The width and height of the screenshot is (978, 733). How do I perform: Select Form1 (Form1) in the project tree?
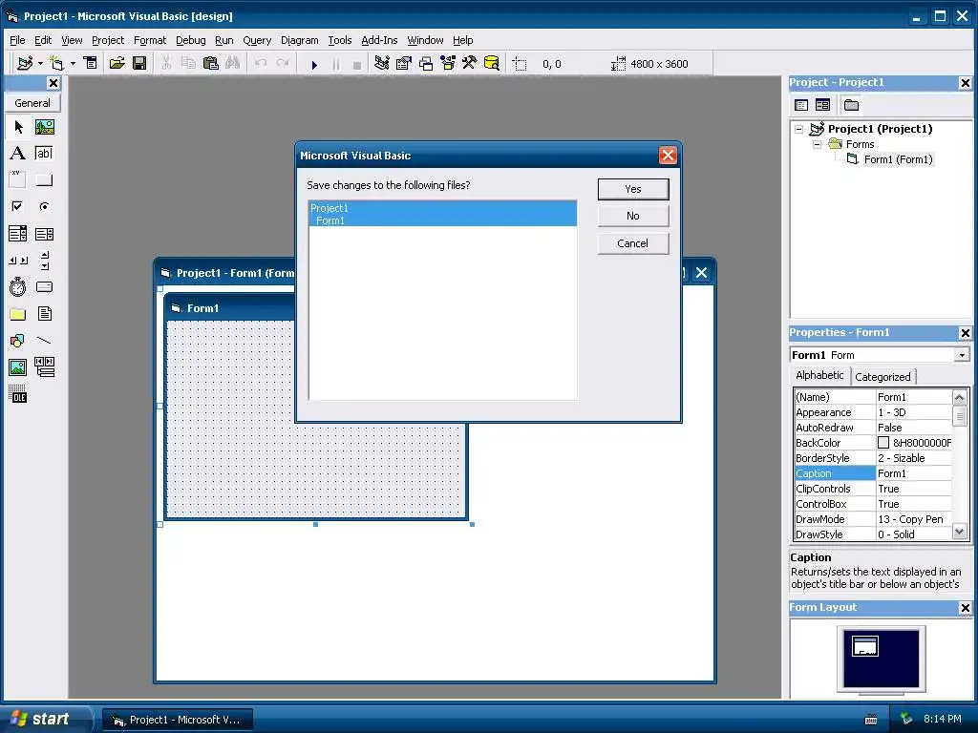pos(898,159)
